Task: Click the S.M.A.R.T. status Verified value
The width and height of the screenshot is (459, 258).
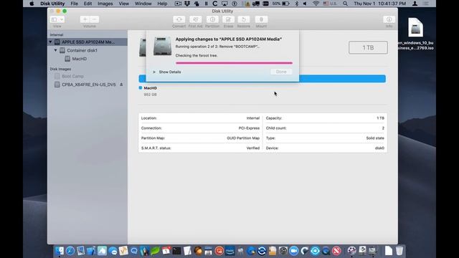Action: tap(253, 148)
